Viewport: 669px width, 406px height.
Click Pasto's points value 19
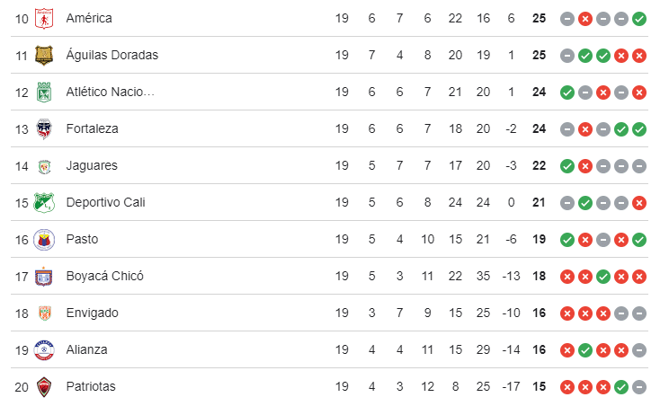539,240
